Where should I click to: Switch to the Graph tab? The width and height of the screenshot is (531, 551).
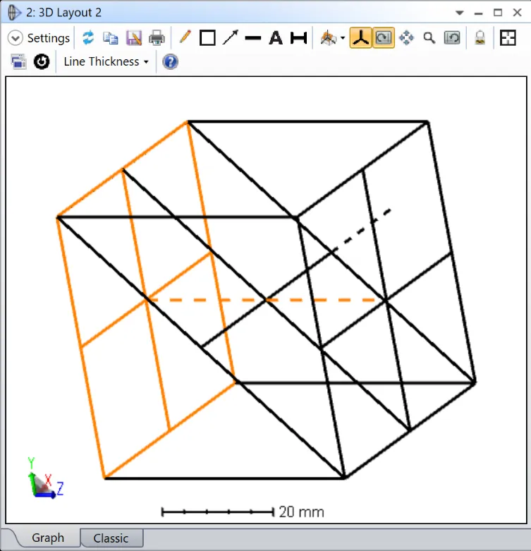[48, 538]
